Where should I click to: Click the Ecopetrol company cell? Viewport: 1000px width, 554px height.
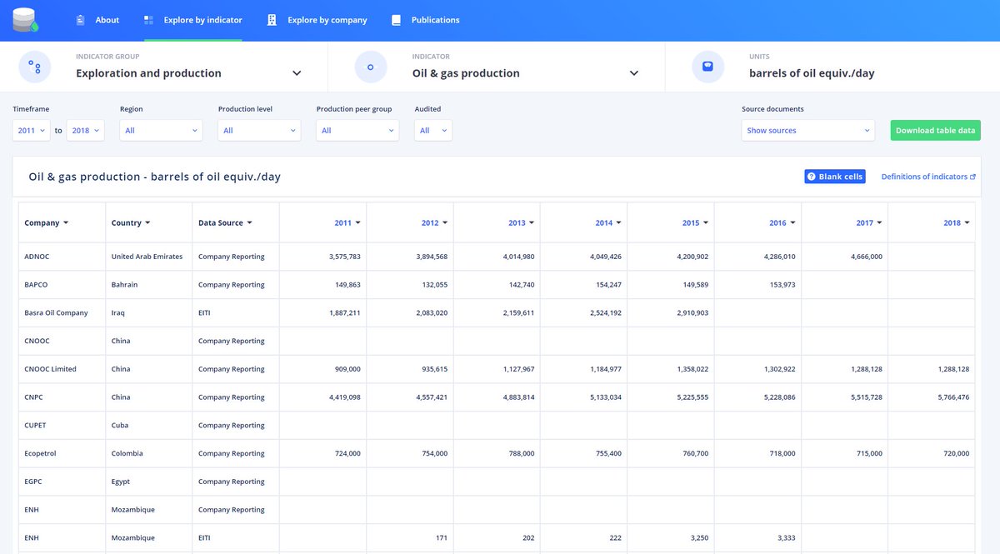point(62,454)
